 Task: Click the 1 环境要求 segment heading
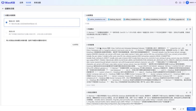90,29
